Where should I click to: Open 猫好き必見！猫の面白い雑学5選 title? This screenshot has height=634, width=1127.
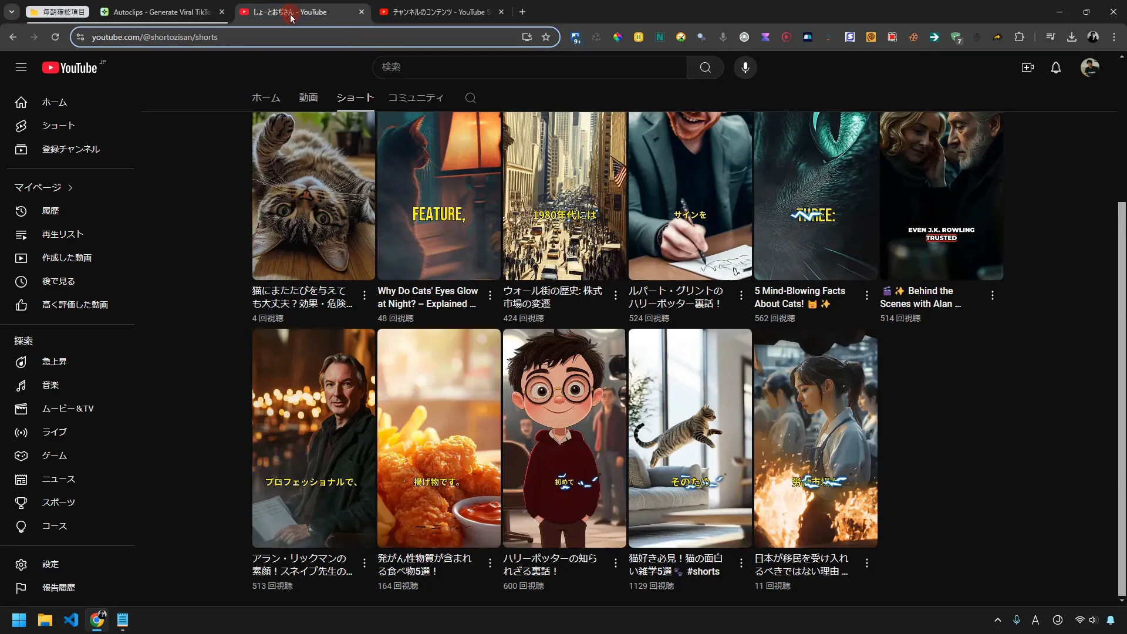tap(676, 565)
